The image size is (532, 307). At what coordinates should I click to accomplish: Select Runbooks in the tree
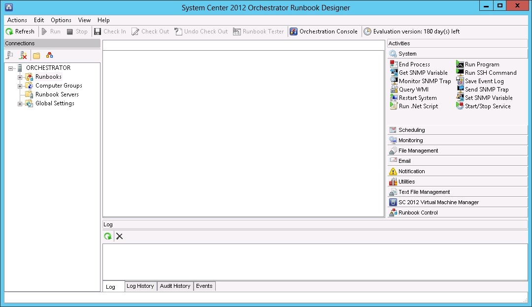click(48, 77)
